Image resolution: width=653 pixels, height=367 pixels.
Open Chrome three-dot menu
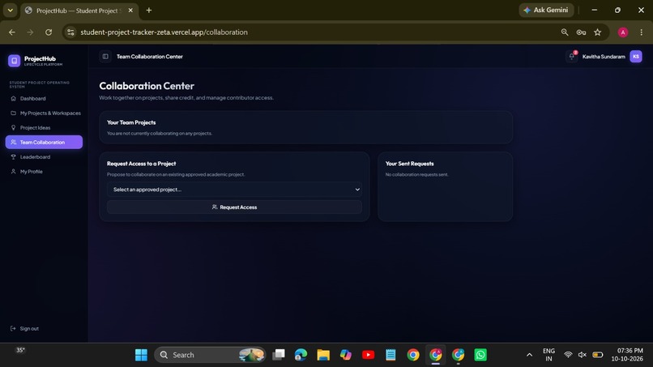(642, 32)
